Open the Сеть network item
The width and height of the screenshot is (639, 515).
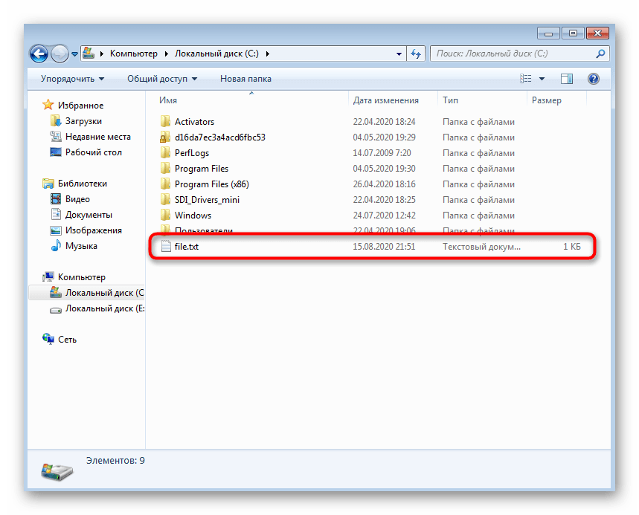pyautogui.click(x=67, y=340)
